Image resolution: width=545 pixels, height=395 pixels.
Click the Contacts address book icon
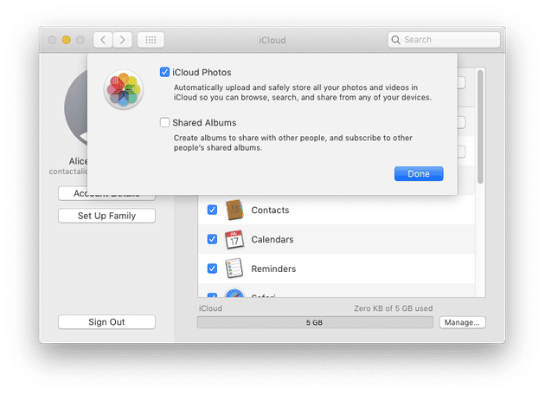tap(234, 210)
